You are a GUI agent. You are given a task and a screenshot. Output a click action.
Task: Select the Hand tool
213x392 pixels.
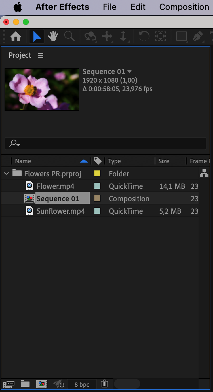(x=53, y=36)
